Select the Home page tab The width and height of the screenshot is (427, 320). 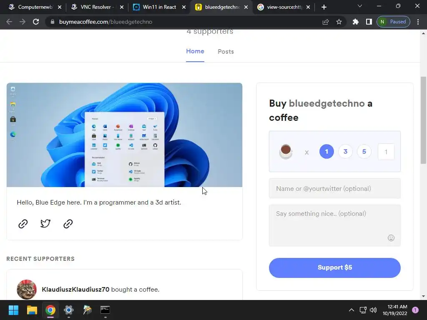pos(195,51)
